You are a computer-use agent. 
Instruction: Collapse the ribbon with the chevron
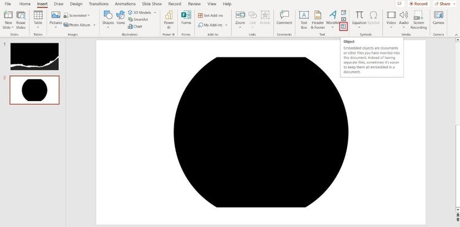[x=456, y=35]
